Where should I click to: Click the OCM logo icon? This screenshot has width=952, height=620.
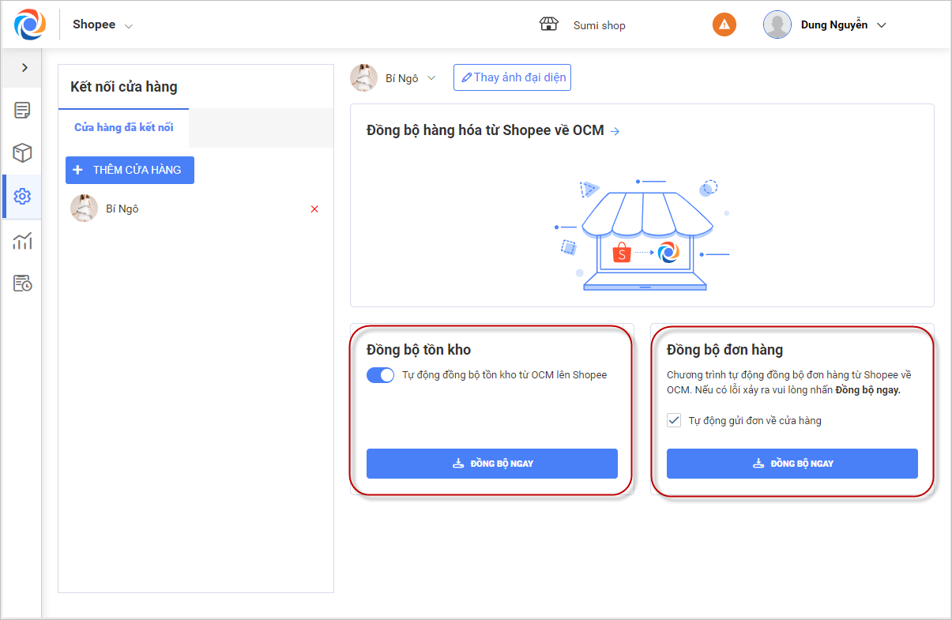[29, 24]
